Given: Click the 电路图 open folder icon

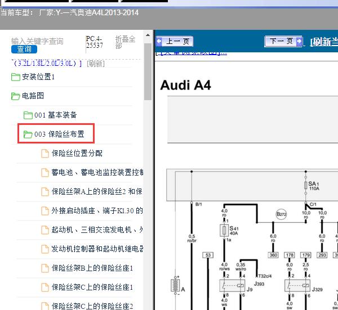Looking at the screenshot, I should click(x=16, y=96).
